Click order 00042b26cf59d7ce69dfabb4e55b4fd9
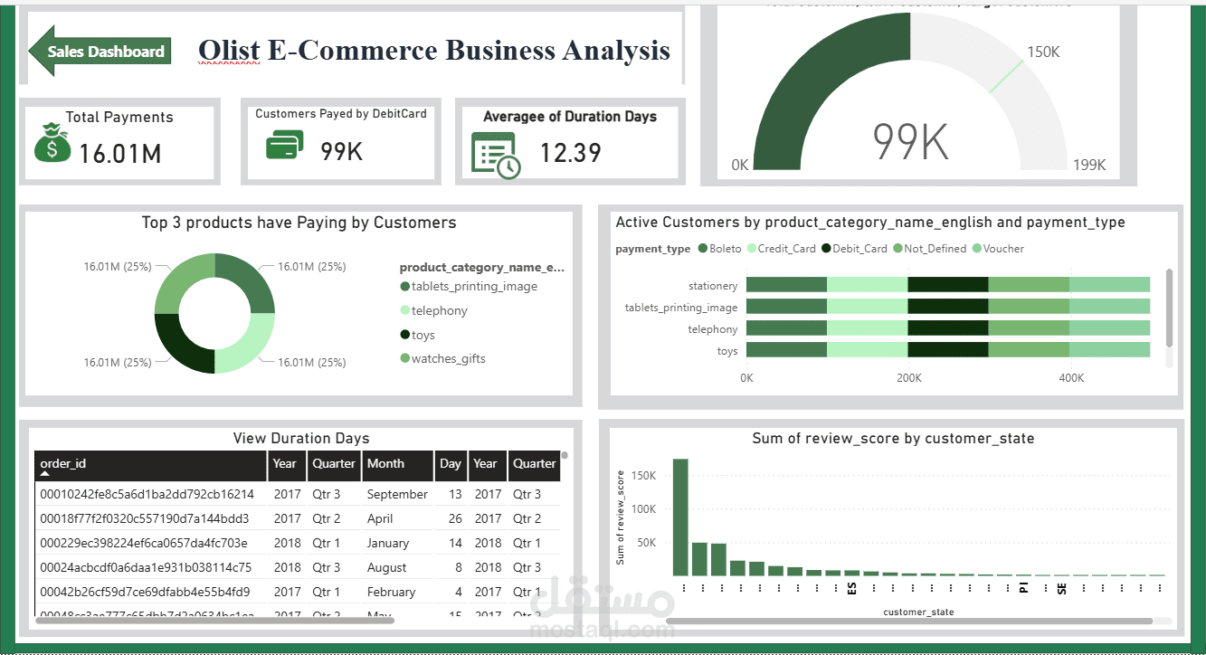Screen dimensions: 1206x655 coord(146,592)
